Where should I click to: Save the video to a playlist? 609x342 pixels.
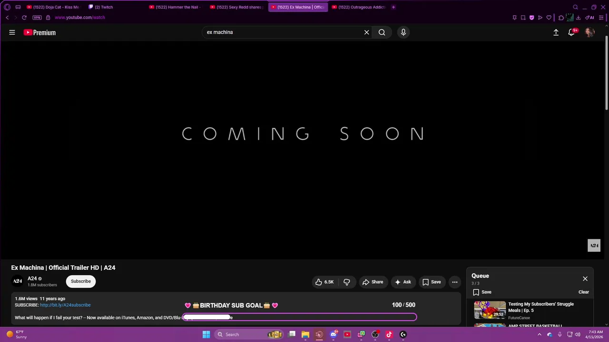pyautogui.click(x=432, y=282)
